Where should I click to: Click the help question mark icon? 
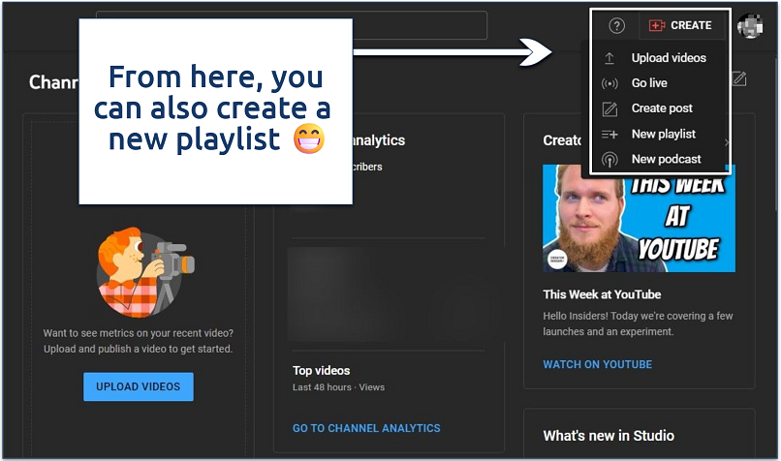pos(617,26)
